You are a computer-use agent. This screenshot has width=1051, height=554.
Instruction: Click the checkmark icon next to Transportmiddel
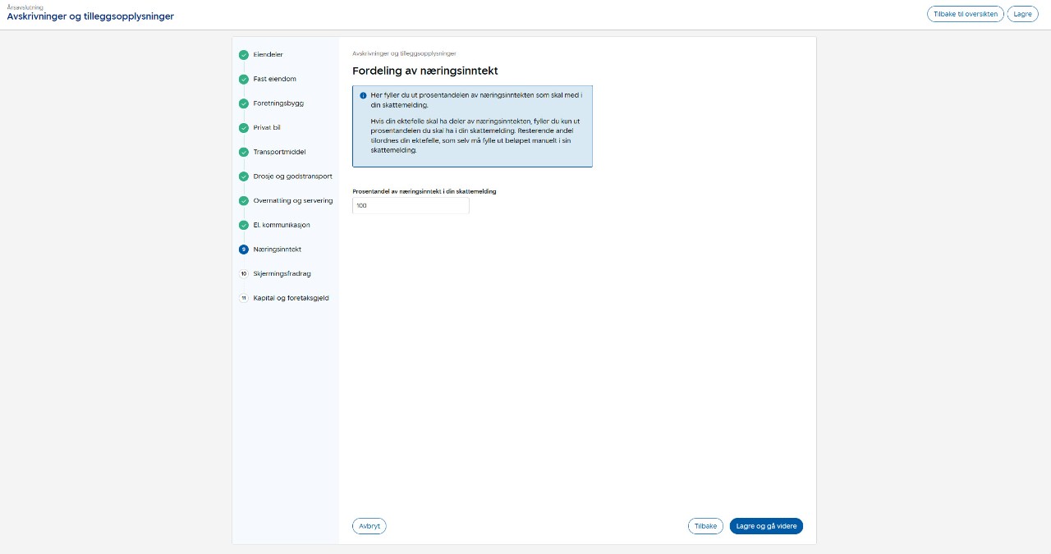coord(244,152)
